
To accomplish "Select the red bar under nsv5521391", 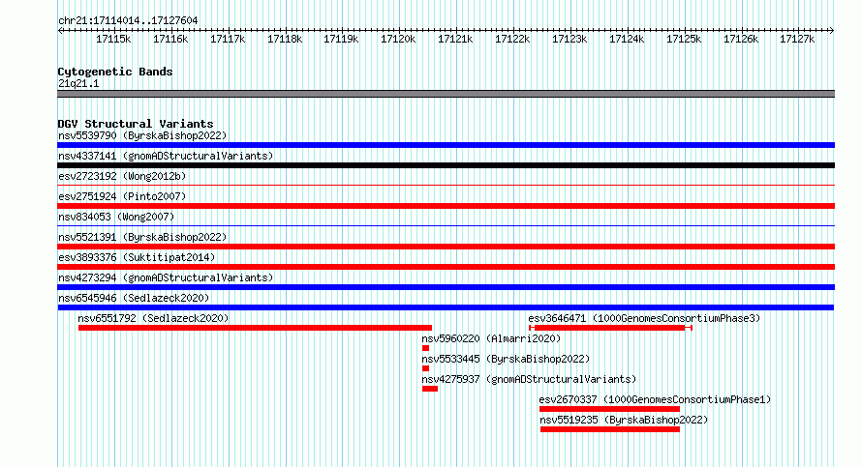I will coord(446,247).
